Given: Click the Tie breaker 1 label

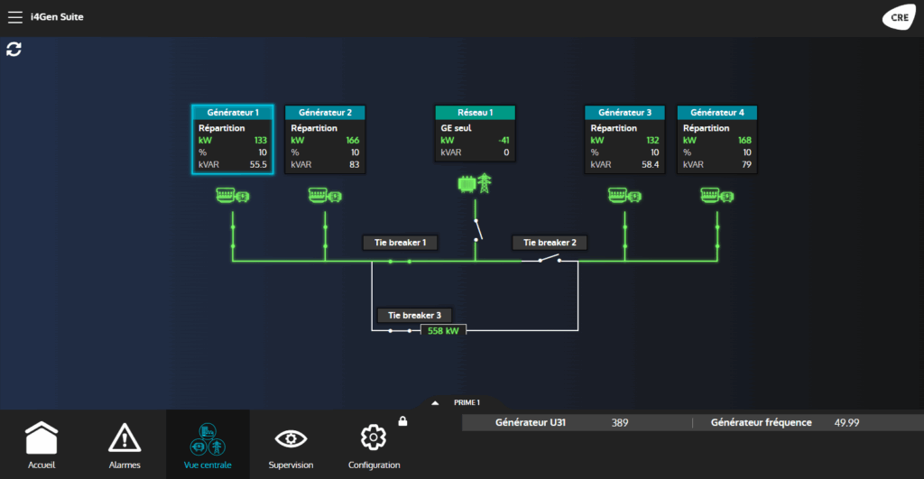Looking at the screenshot, I should click(400, 243).
